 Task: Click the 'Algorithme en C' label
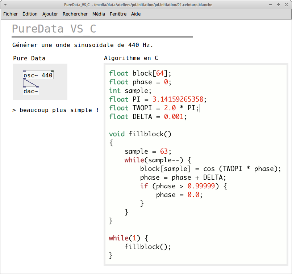[131, 58]
